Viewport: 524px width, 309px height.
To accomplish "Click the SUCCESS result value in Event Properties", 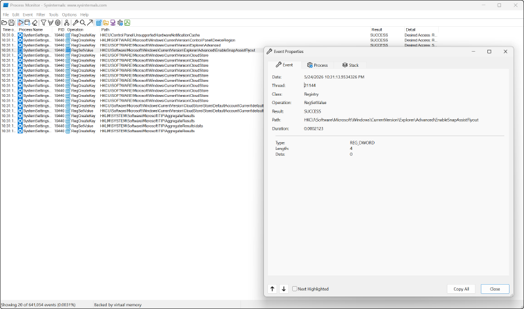I will (x=312, y=111).
